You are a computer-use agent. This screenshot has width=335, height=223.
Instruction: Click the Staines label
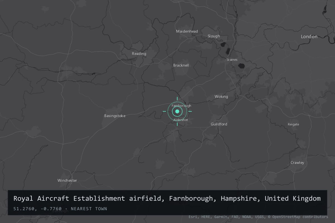click(232, 60)
